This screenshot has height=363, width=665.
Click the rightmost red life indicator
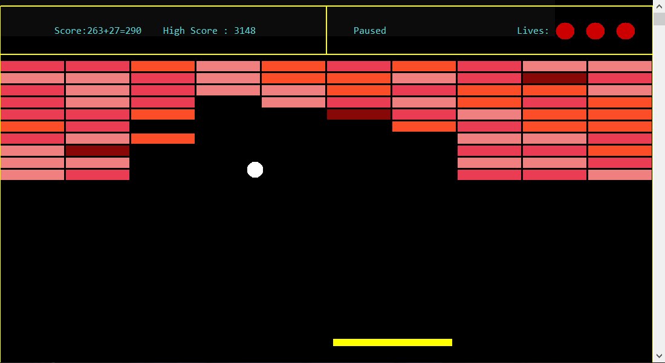625,31
